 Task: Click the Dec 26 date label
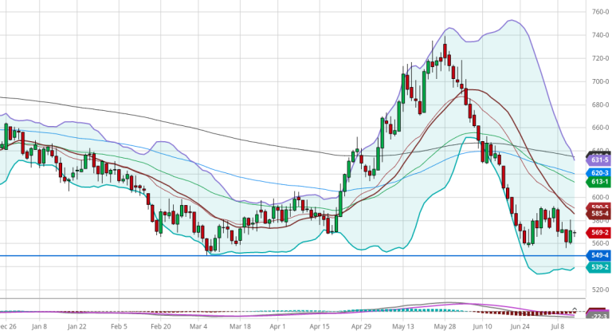[x=8, y=325]
